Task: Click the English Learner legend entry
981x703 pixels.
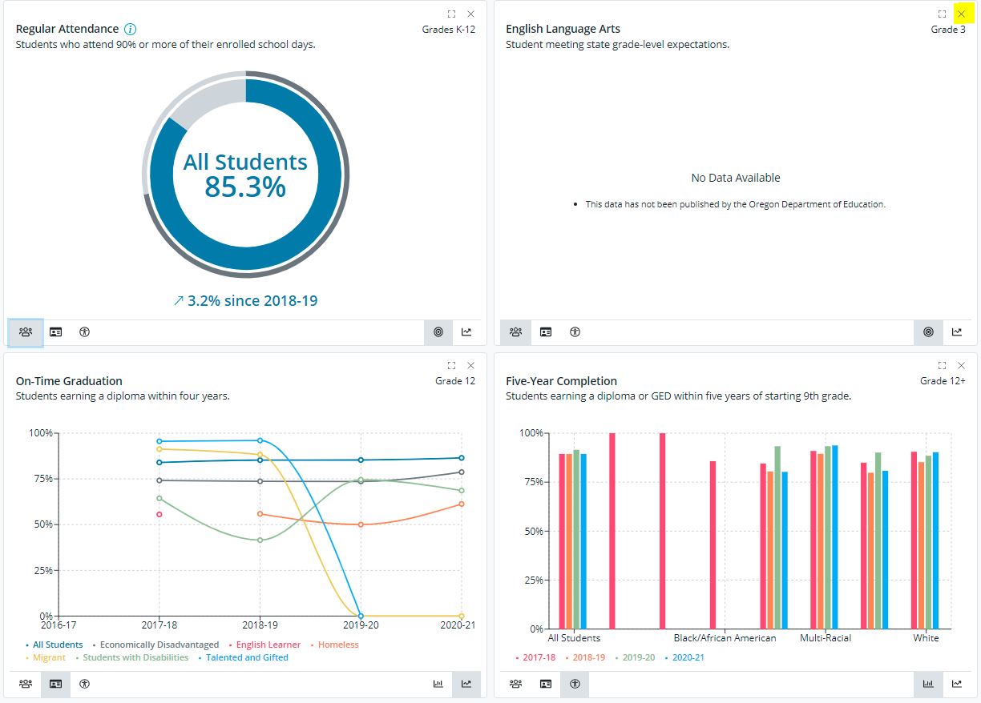Action: tap(268, 645)
